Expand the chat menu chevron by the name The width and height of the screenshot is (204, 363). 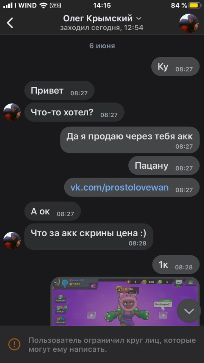(139, 19)
